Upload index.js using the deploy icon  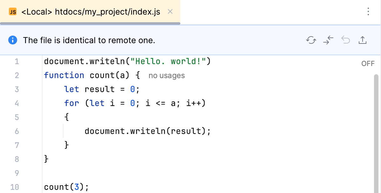[363, 40]
